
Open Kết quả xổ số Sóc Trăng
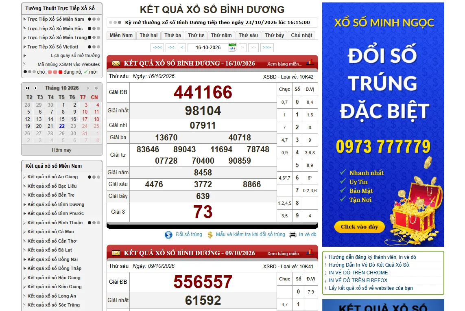click(x=54, y=305)
